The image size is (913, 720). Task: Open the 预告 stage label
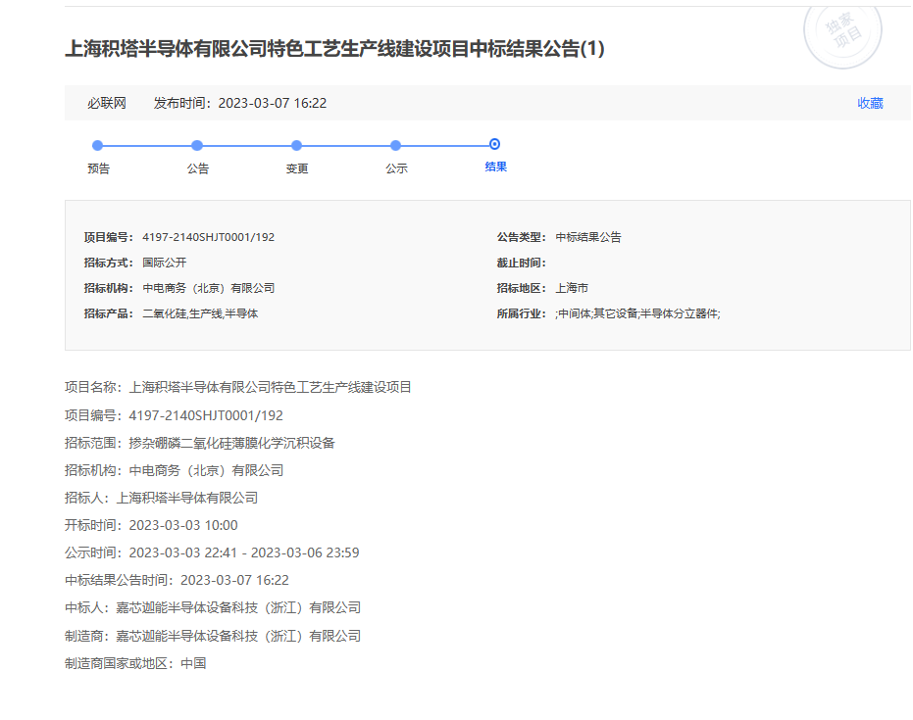click(98, 168)
